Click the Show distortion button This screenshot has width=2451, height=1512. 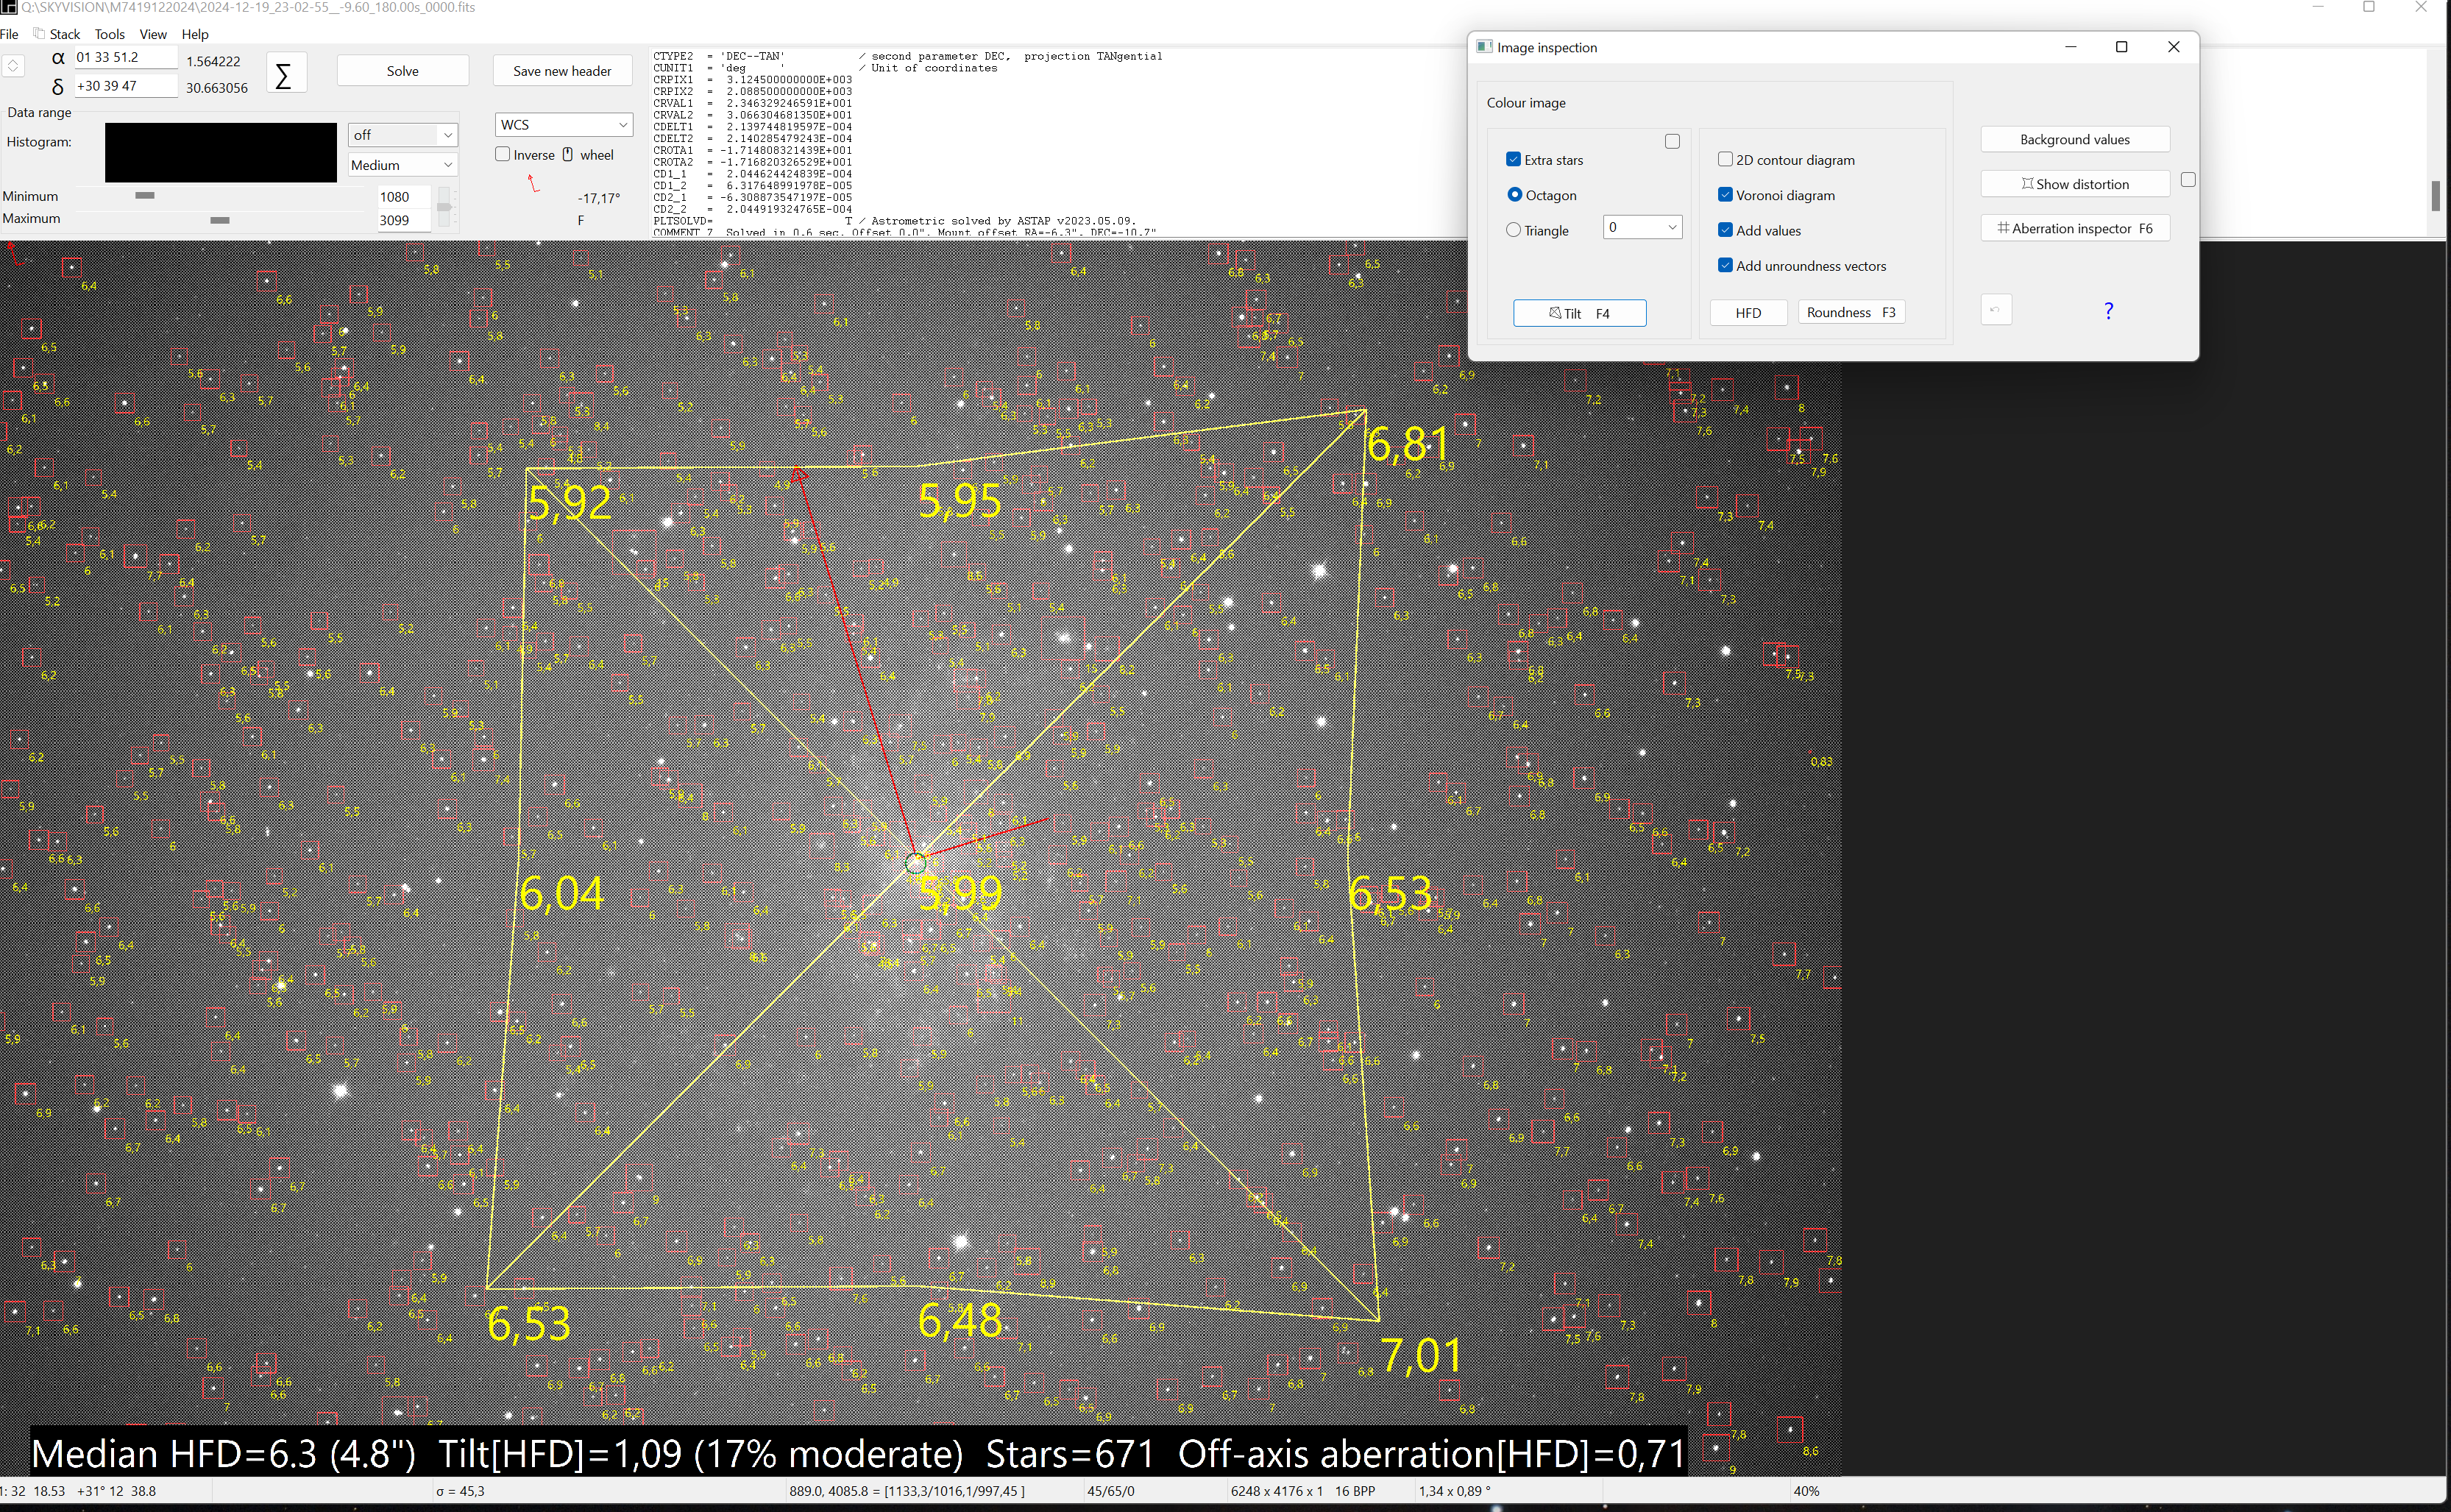[x=2074, y=184]
